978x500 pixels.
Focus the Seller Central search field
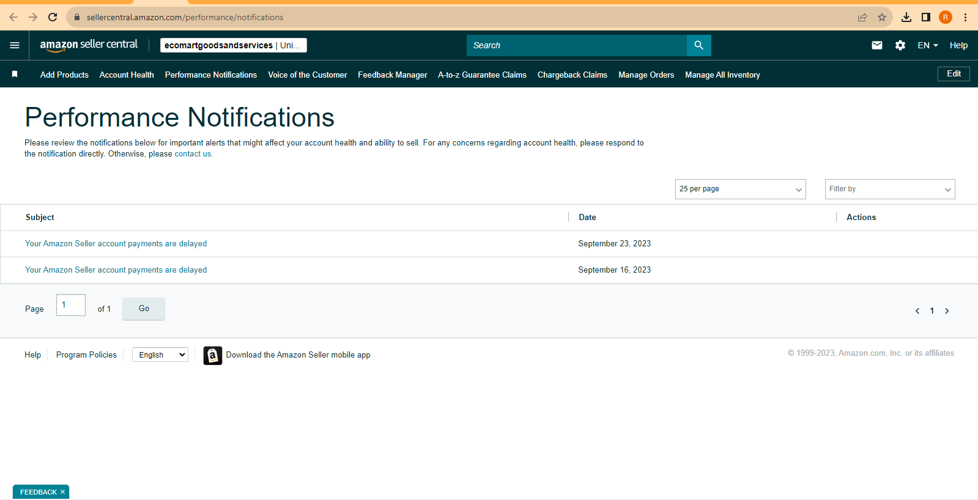[577, 45]
